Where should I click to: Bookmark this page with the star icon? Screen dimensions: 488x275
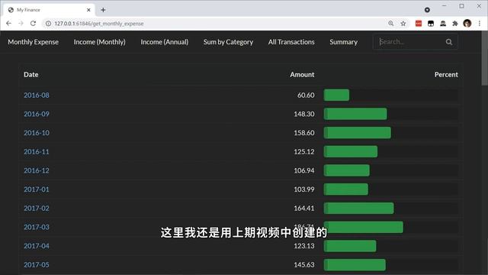[x=403, y=24]
